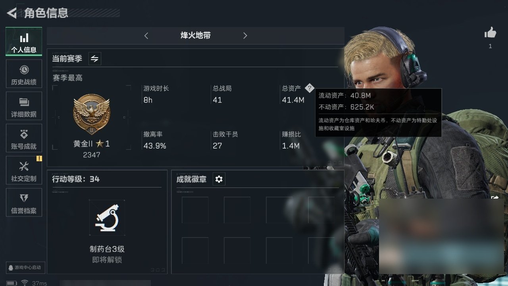
Task: Toggle season view next to 当前赛季
Action: [x=94, y=59]
